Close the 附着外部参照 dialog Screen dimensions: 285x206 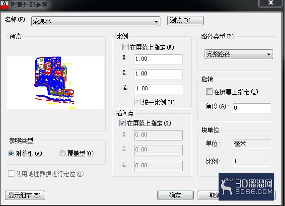pyautogui.click(x=271, y=3)
